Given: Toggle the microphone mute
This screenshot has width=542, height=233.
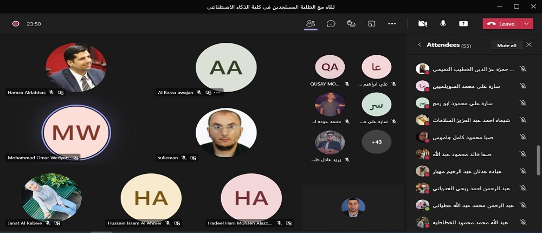Looking at the screenshot, I should [443, 23].
